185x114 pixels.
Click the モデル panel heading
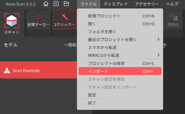tap(10, 45)
